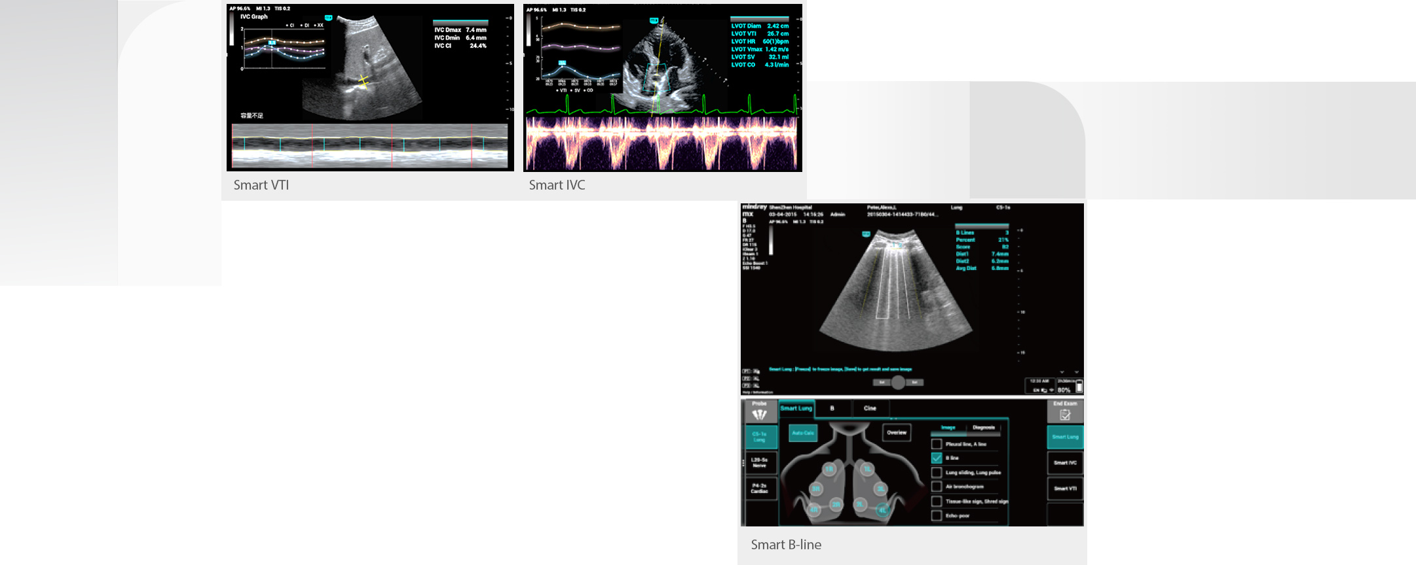The width and height of the screenshot is (1416, 565).
Task: Switch to the Cine tab
Action: [x=870, y=408]
